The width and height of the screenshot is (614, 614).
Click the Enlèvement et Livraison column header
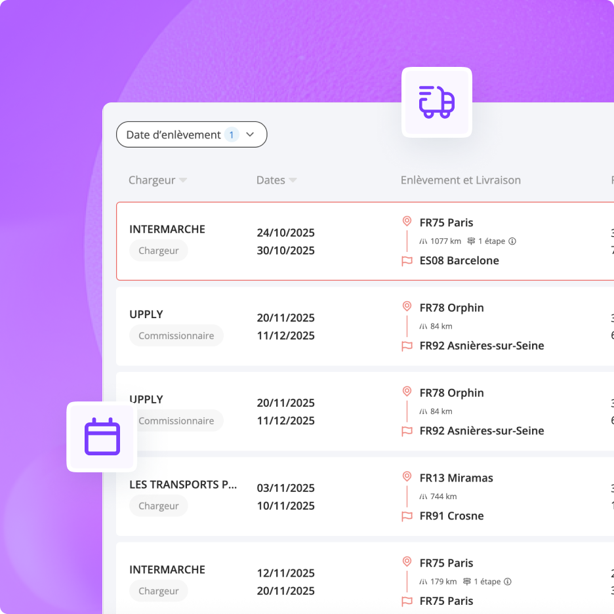[460, 180]
